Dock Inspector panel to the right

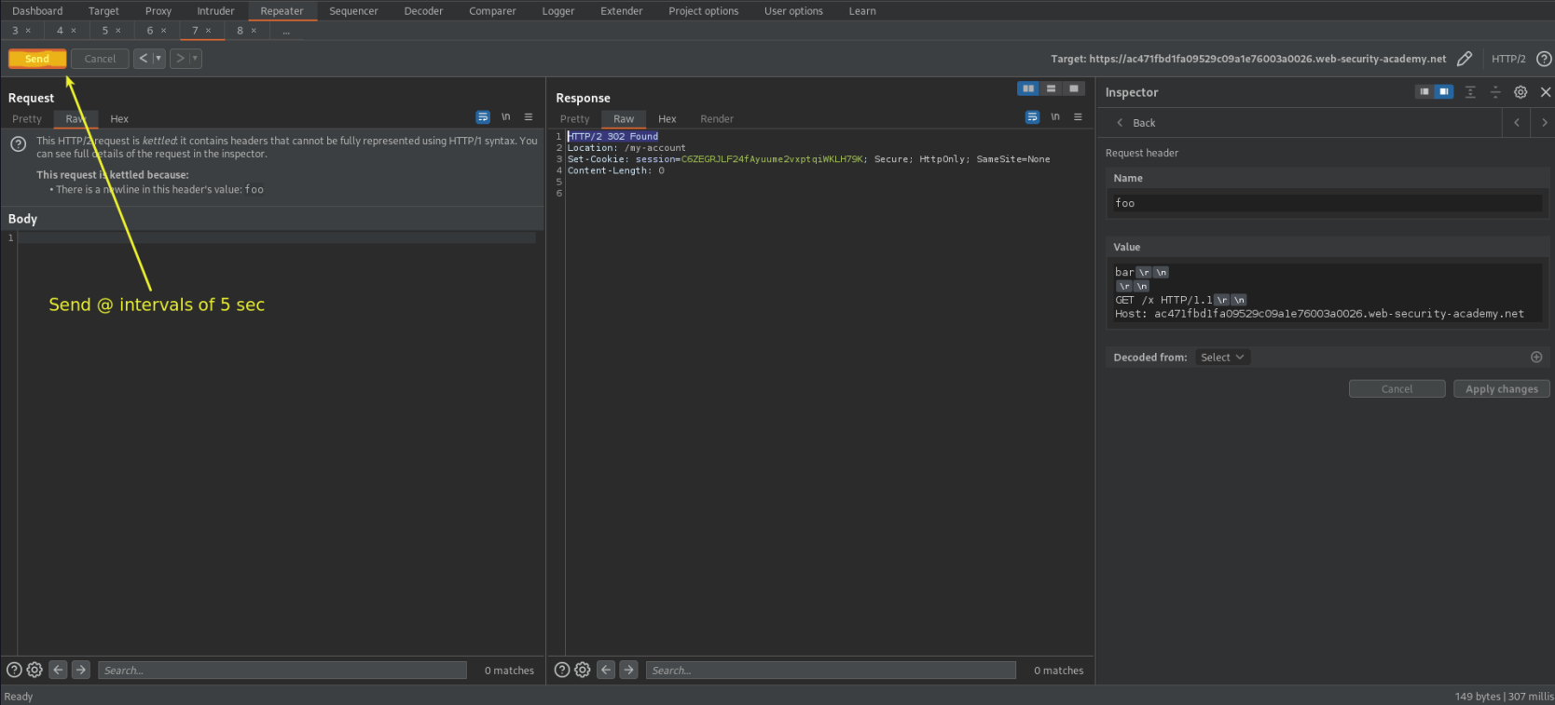click(x=1444, y=92)
